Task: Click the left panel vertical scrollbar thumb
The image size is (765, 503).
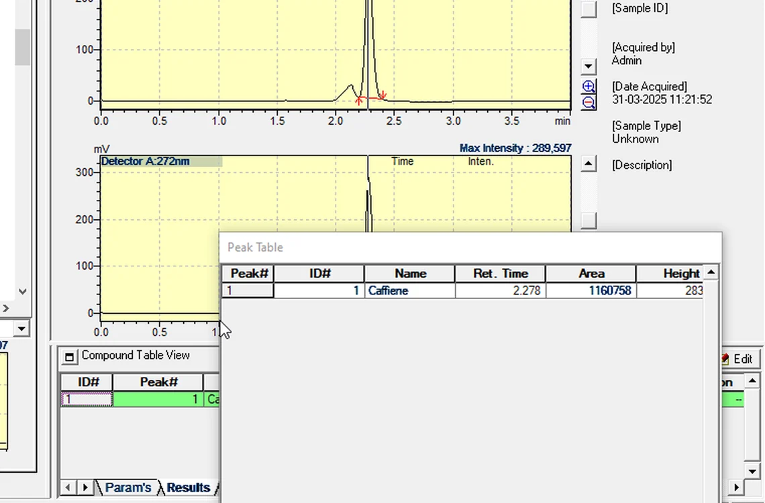Action: point(22,47)
